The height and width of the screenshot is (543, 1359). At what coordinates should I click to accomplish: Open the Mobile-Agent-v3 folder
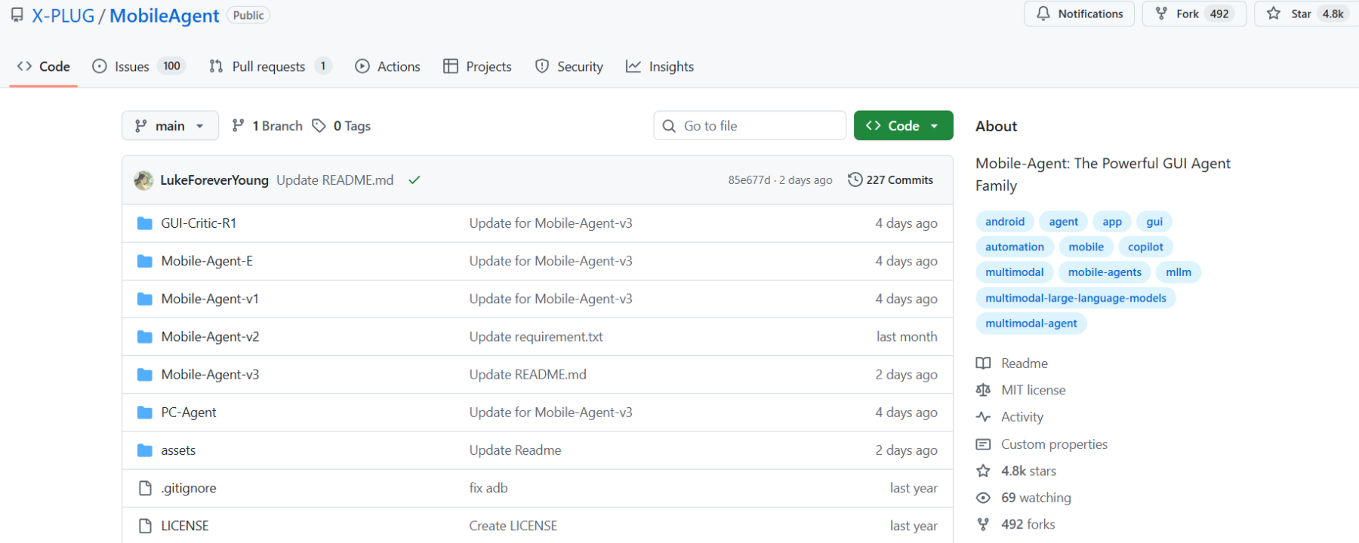tap(210, 375)
